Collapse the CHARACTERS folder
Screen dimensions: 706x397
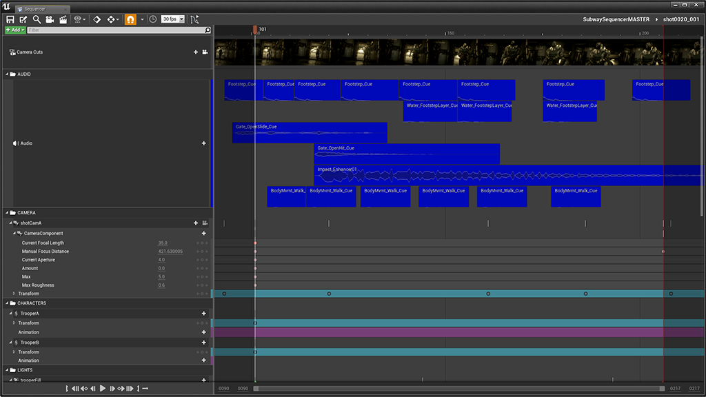click(x=7, y=303)
